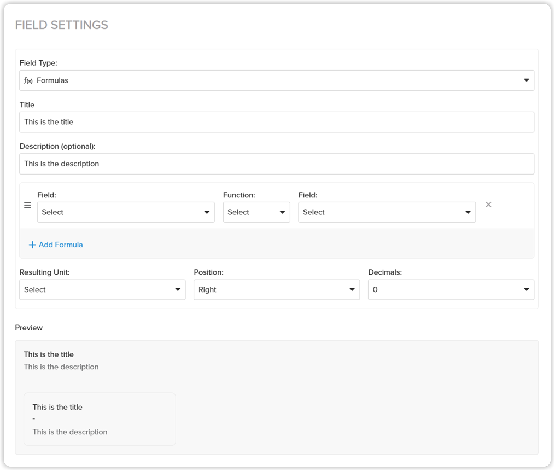Screen dimensions: 555x471
Task: Click the Position label
Action: point(208,272)
